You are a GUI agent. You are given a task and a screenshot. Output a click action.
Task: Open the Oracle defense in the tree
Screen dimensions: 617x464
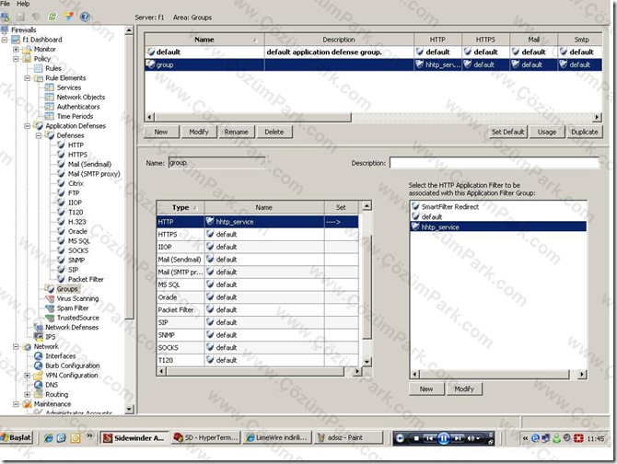pyautogui.click(x=77, y=232)
